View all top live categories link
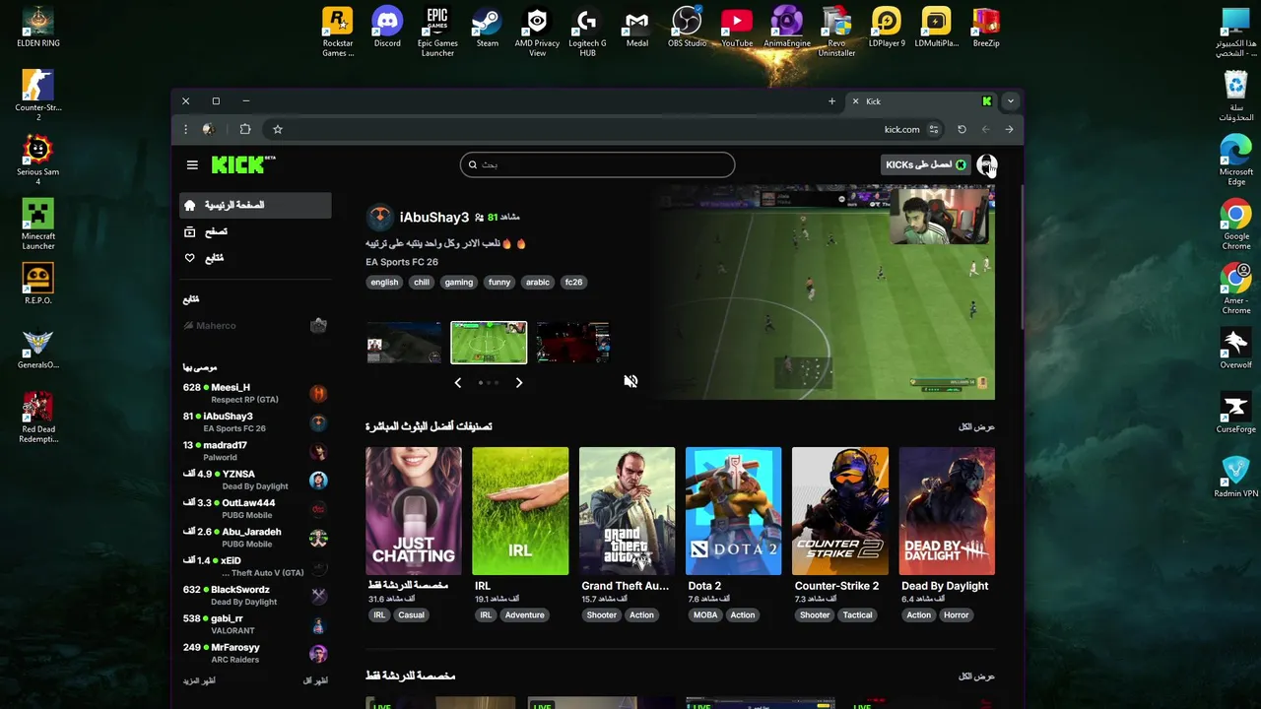 976,426
